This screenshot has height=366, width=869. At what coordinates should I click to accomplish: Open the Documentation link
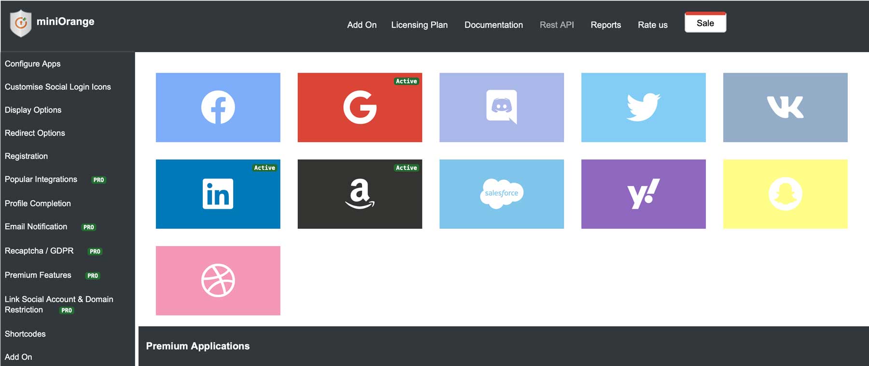click(x=493, y=25)
